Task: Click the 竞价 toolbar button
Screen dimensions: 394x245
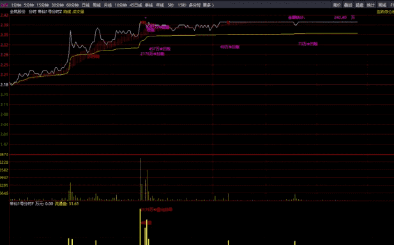Action: pyautogui.click(x=337, y=5)
